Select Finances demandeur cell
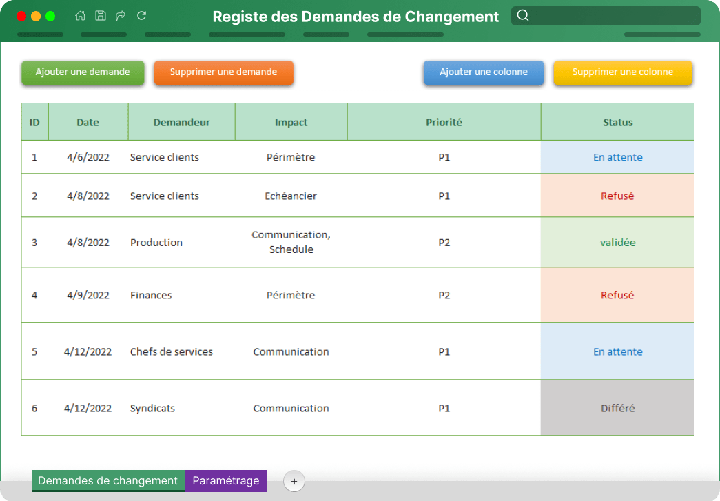The image size is (720, 501). 181,295
